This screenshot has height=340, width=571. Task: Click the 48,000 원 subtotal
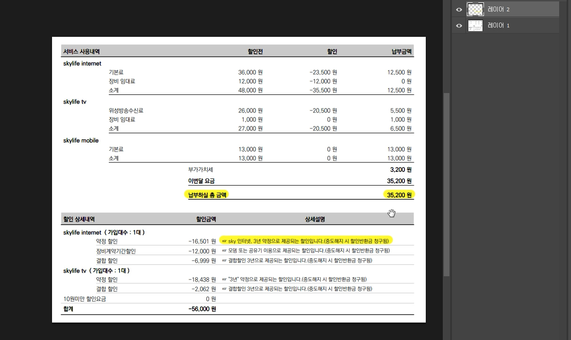pyautogui.click(x=250, y=90)
